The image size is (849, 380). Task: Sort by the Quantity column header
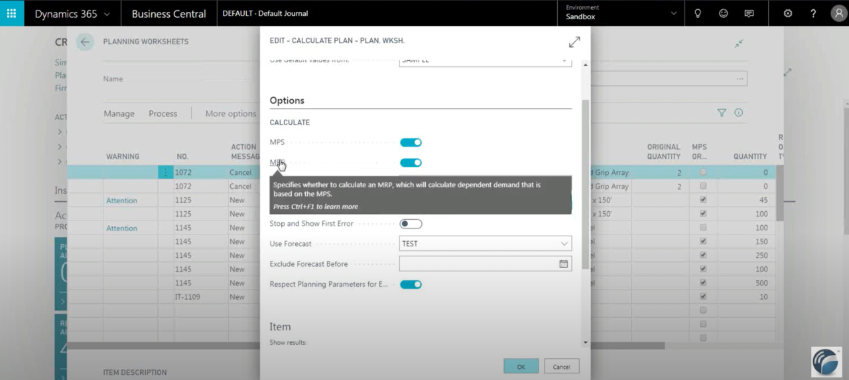[750, 157]
